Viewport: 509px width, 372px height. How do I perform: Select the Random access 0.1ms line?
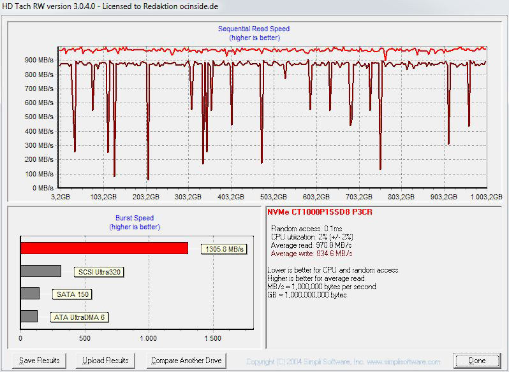[306, 229]
